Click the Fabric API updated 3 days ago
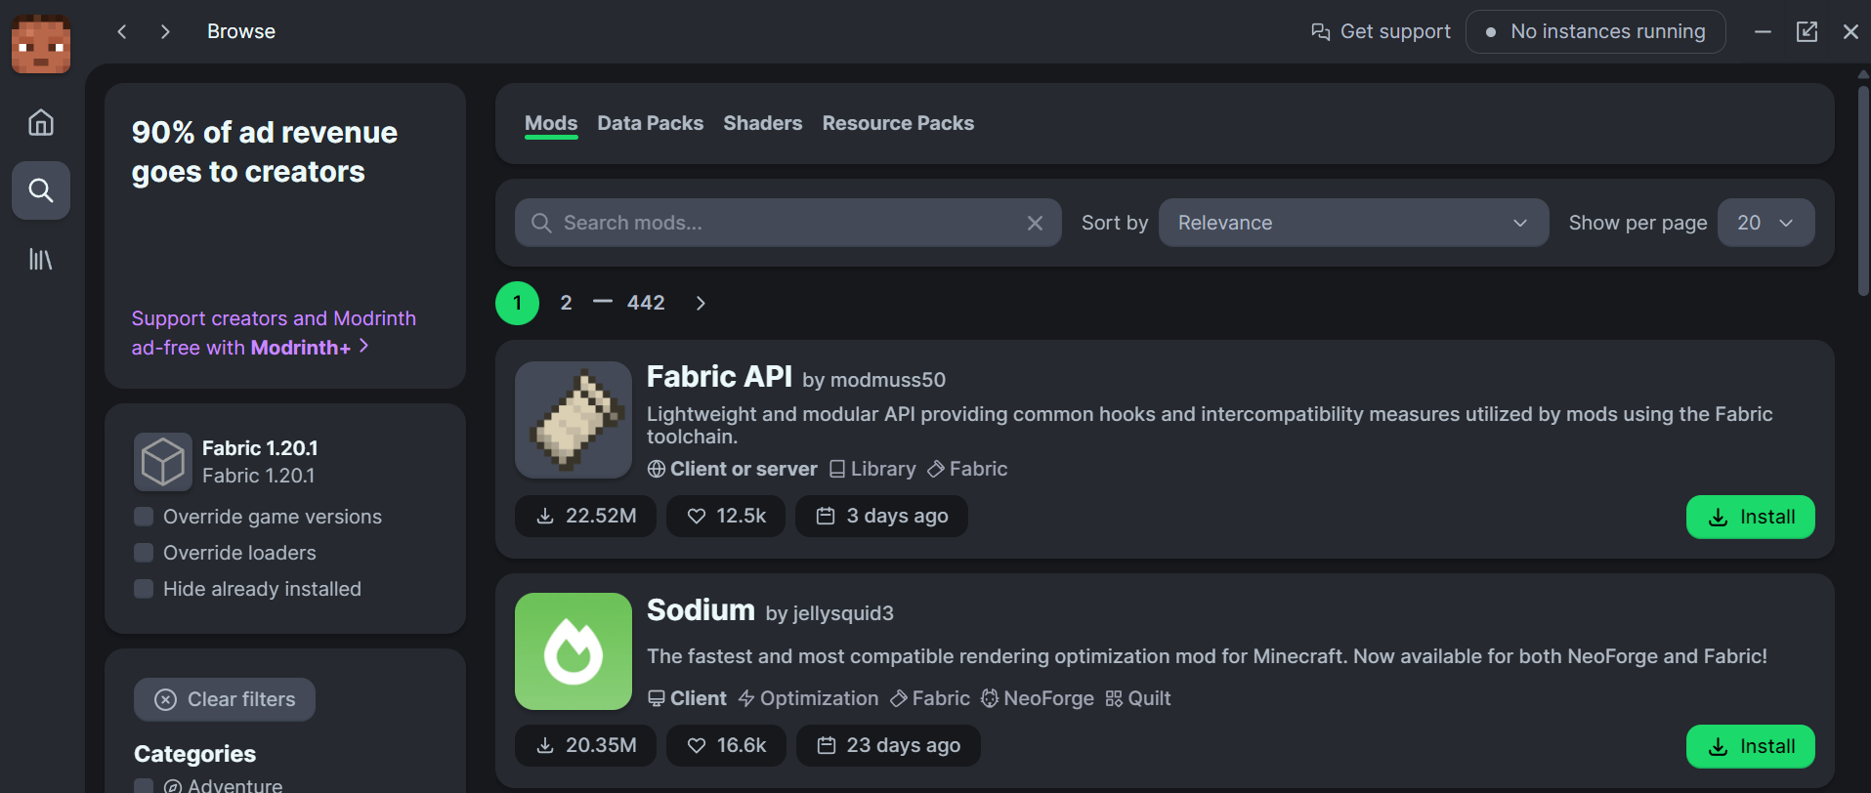Image resolution: width=1871 pixels, height=793 pixels. (x=881, y=516)
